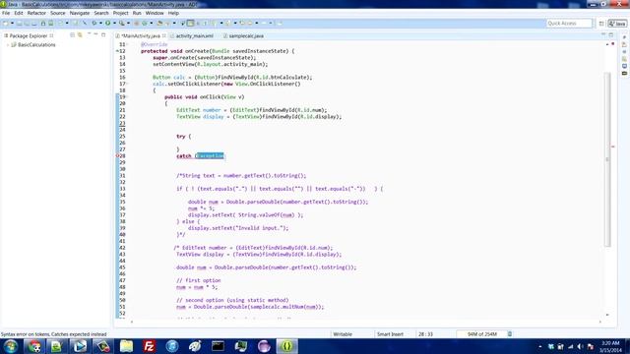
Task: Click the bottom icon in right trim bar
Action: pyautogui.click(x=624, y=74)
